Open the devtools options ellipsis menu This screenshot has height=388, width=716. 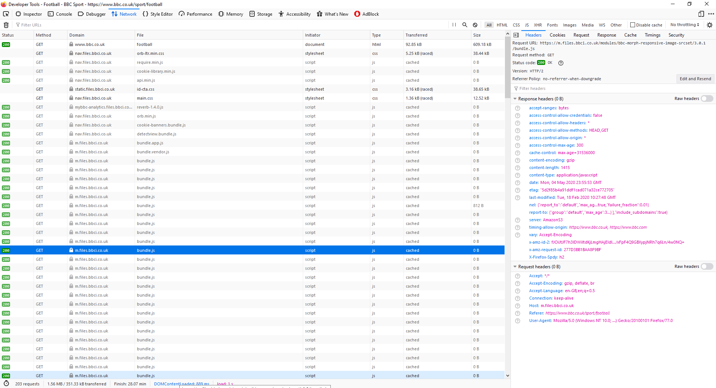click(x=711, y=14)
